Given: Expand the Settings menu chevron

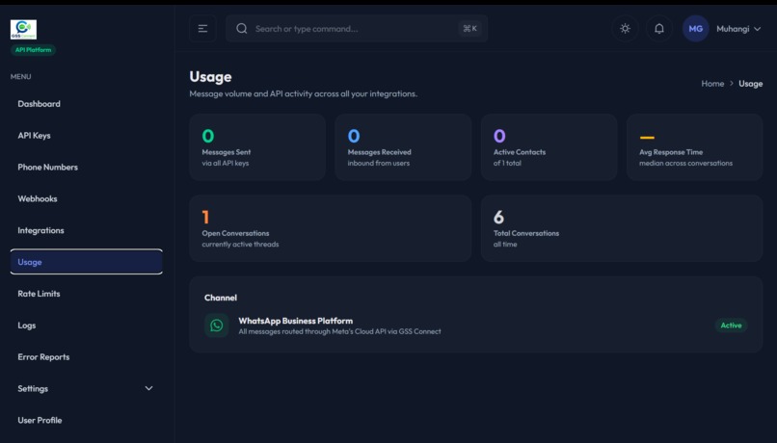Looking at the screenshot, I should (x=148, y=388).
